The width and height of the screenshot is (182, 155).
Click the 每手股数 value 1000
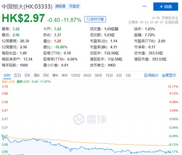(x=24, y=65)
